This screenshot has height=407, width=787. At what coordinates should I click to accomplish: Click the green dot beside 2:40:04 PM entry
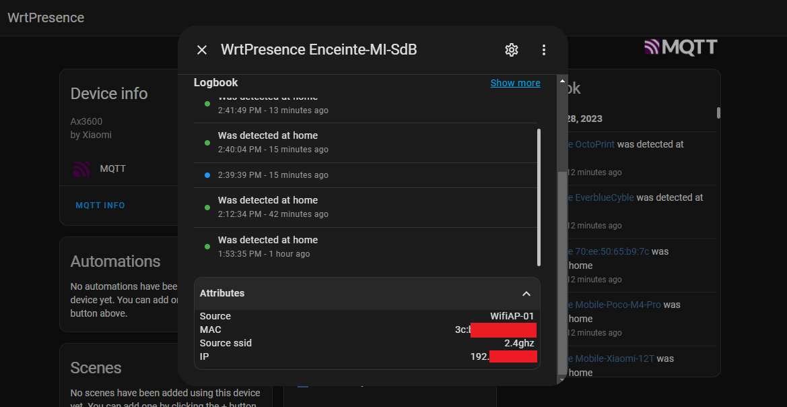click(207, 143)
